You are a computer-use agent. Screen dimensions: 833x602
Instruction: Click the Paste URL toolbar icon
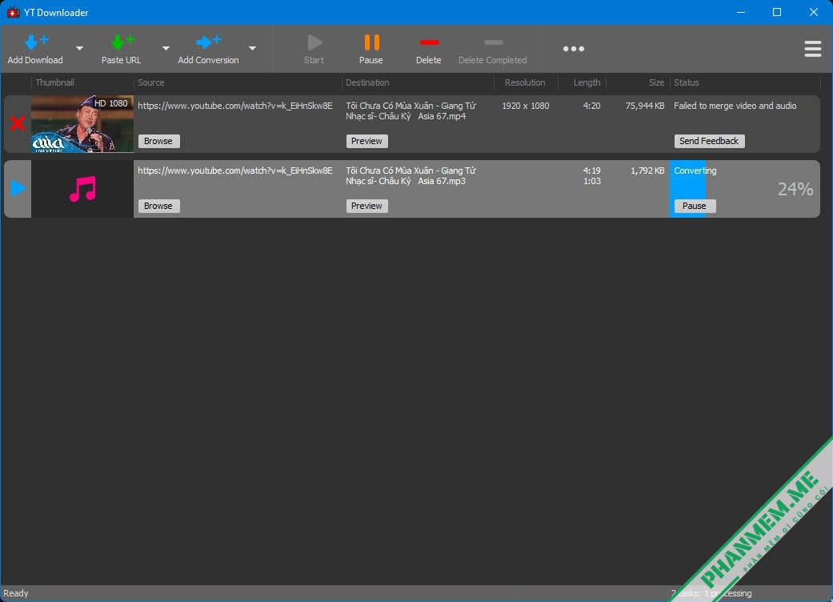122,42
